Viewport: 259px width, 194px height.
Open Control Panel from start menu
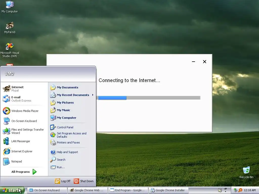point(72,127)
